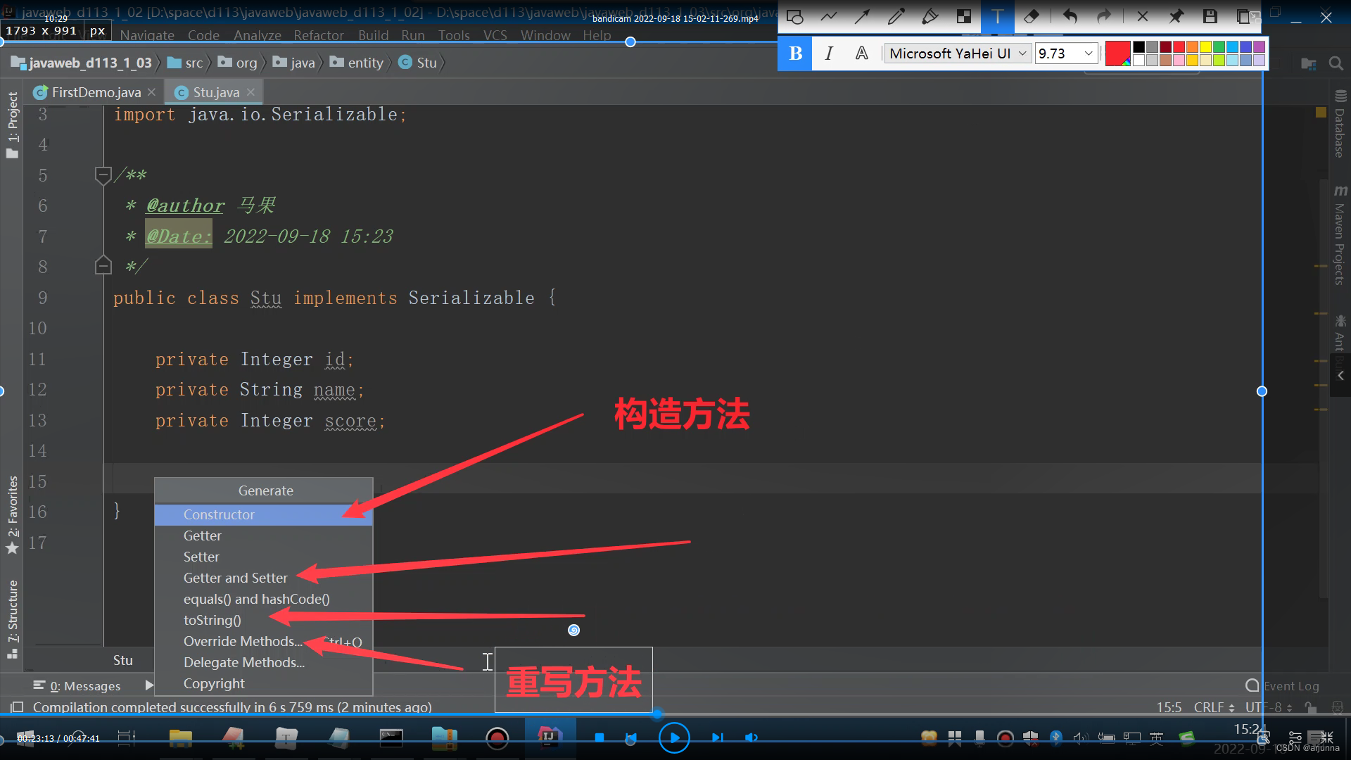Choose Getter and Setter option

263,578
